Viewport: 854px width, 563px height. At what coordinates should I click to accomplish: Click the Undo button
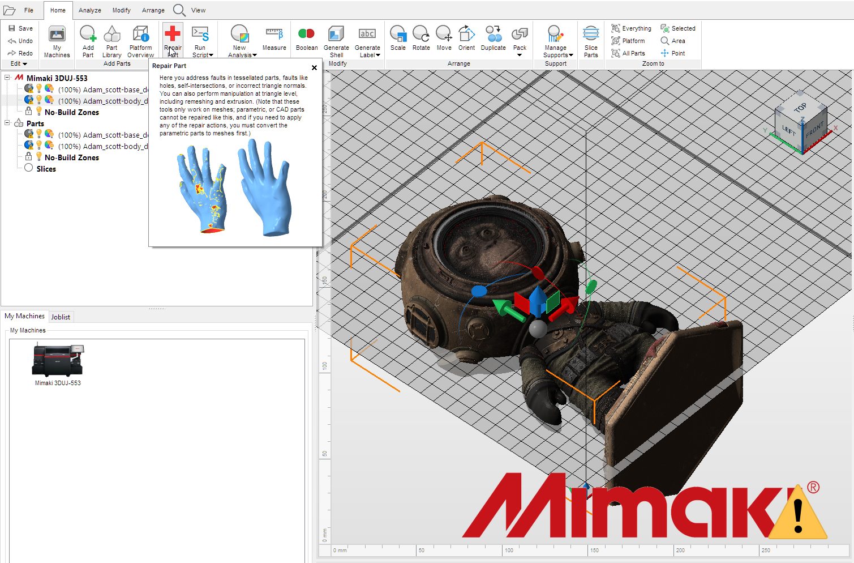(x=20, y=41)
